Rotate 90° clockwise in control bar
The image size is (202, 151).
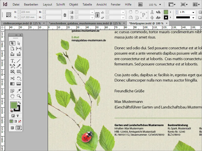[x=131, y=12]
